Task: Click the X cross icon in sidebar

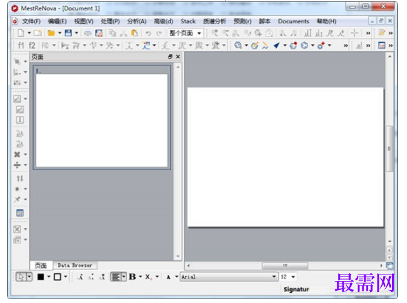Action: [x=17, y=155]
